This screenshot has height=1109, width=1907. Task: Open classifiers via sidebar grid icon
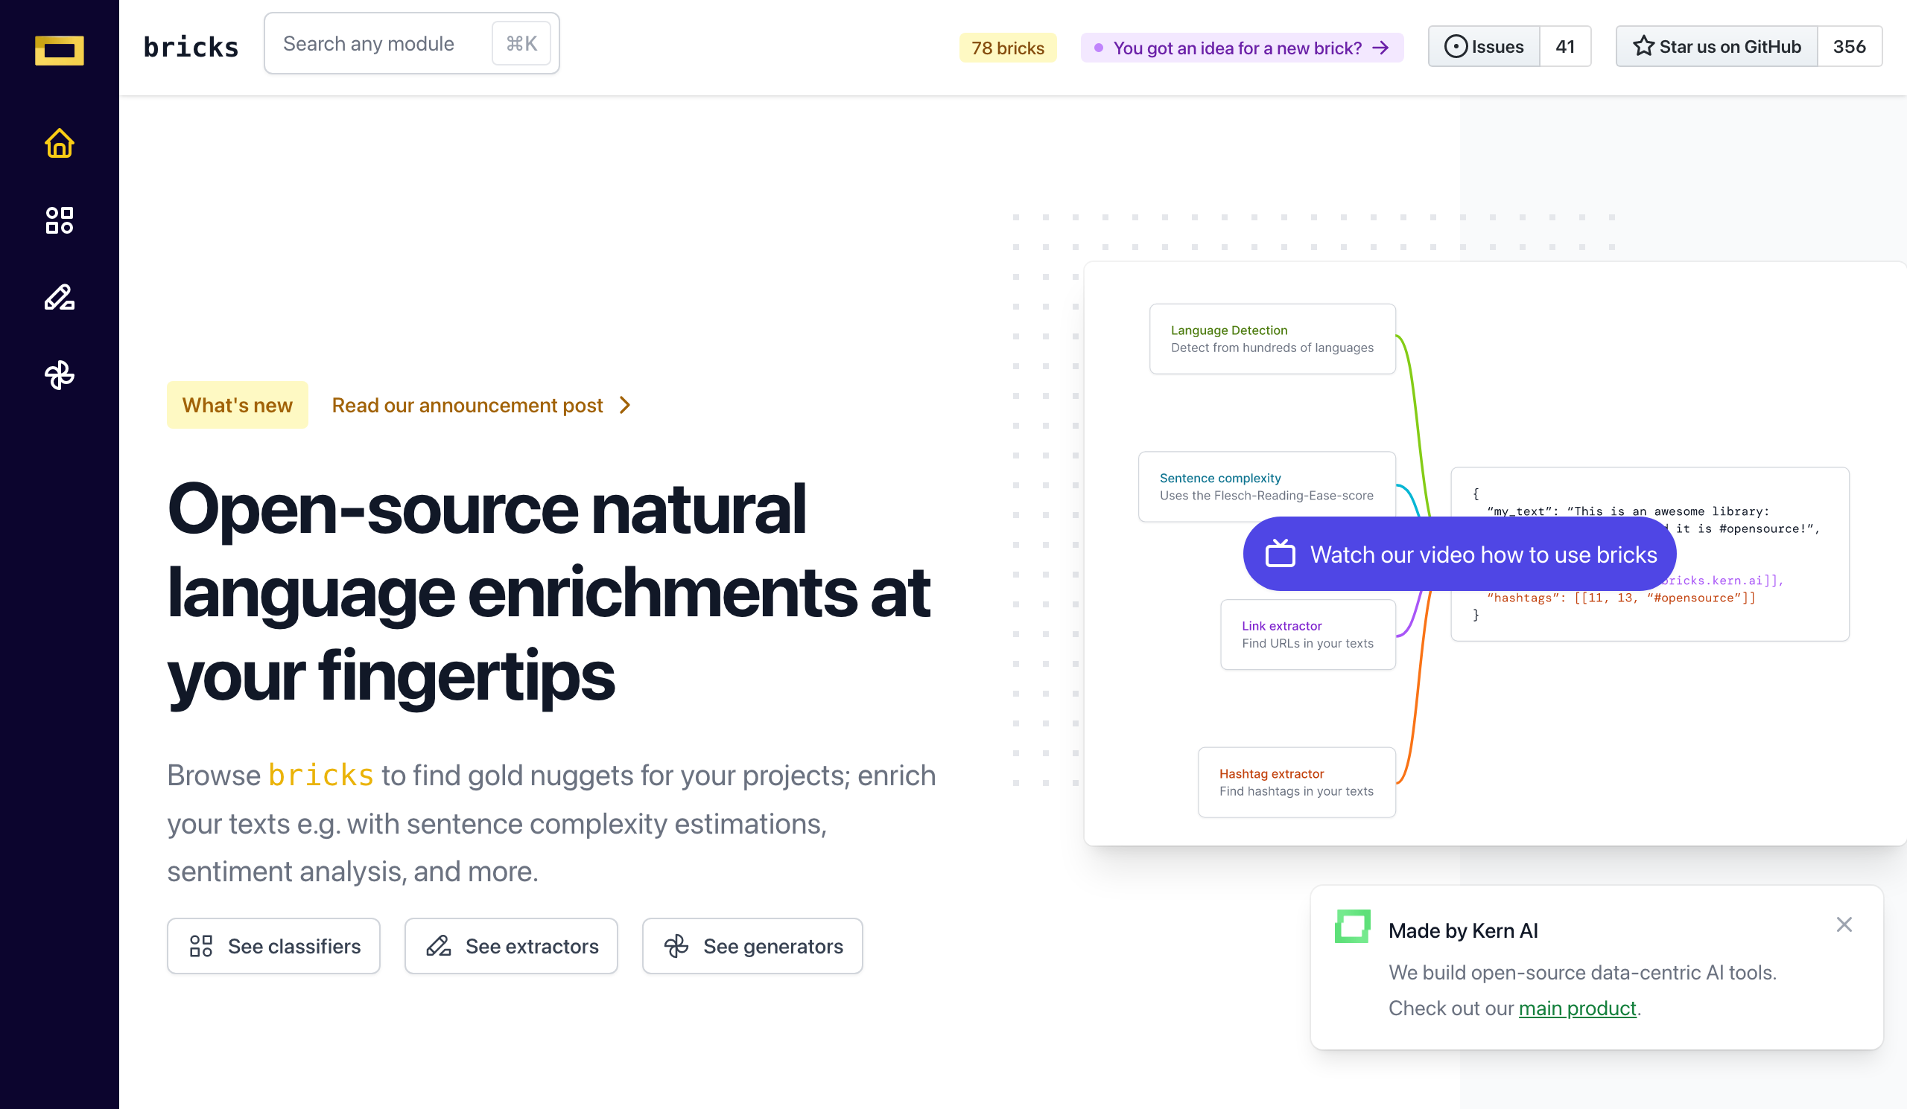(x=59, y=220)
